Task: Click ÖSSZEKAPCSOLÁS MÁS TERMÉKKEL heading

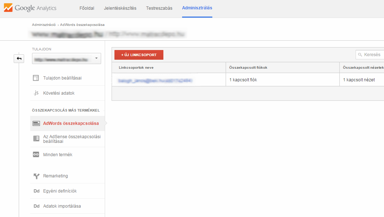Action: (66, 110)
